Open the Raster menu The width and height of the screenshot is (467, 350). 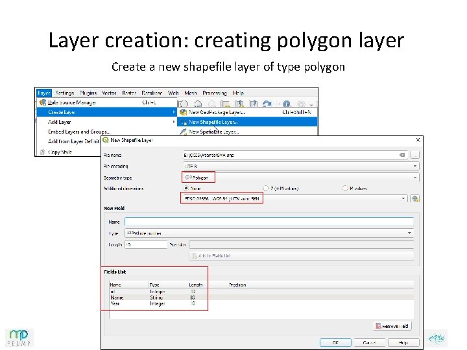(x=129, y=93)
